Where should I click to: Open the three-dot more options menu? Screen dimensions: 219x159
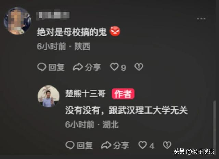(x=201, y=19)
